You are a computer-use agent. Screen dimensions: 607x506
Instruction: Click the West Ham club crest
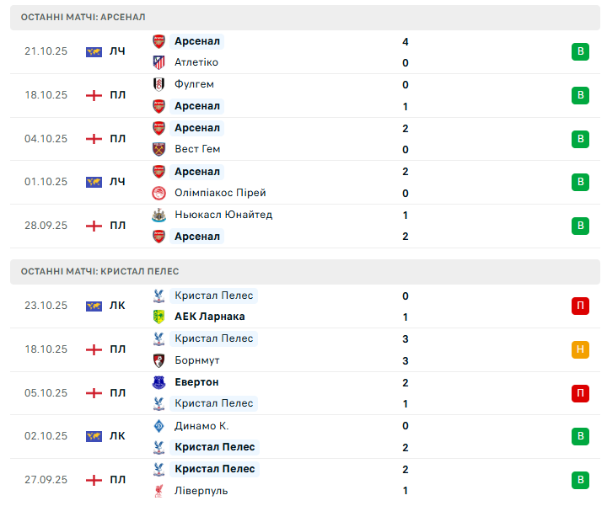[x=158, y=149]
